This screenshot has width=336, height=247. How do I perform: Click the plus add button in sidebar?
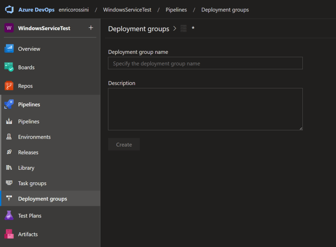91,28
